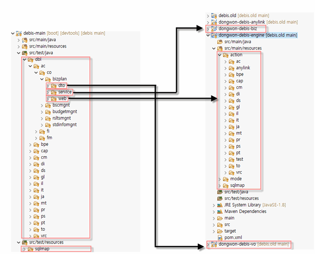Collapse the dbl package tree

click(x=25, y=60)
